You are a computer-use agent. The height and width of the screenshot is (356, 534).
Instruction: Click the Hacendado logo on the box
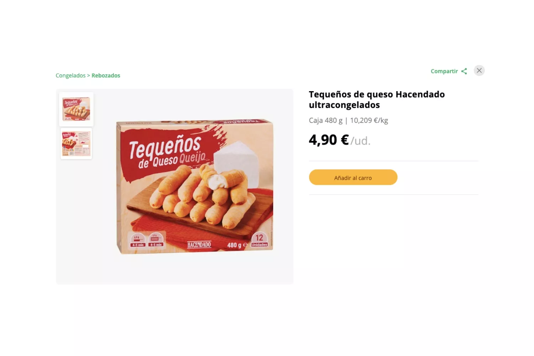(x=199, y=245)
